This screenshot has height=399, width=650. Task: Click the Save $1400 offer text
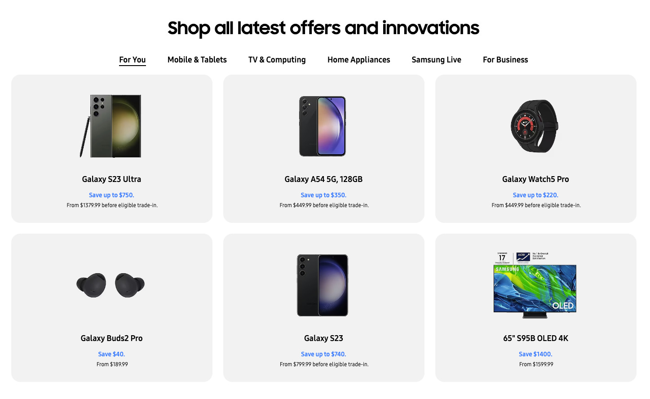pyautogui.click(x=535, y=354)
